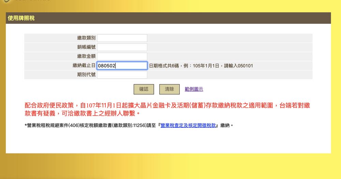The height and width of the screenshot is (179, 341).
Task: Submit the form with 確認 button
Action: 144,89
